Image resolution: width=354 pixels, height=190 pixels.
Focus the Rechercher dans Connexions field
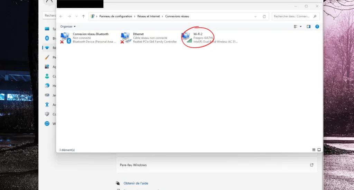pos(296,17)
